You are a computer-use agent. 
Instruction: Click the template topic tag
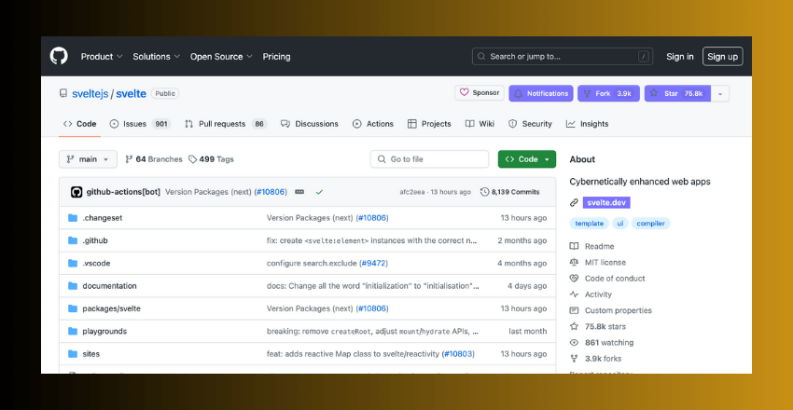[x=590, y=224]
